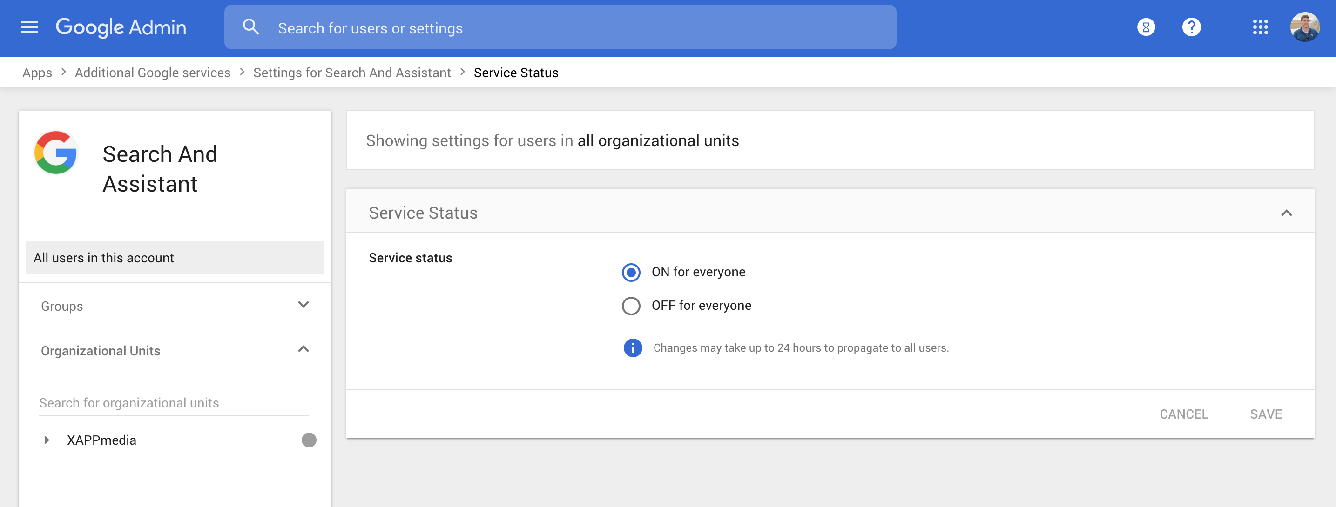
Task: Select All users in this account
Action: point(175,258)
